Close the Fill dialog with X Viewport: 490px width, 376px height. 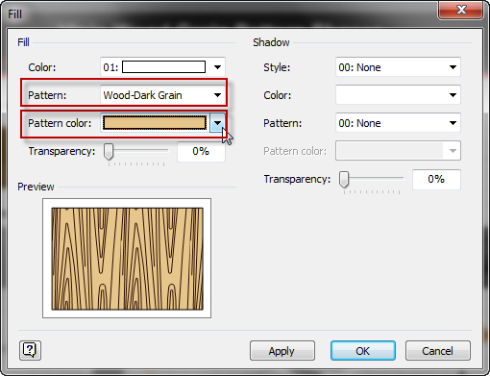461,10
